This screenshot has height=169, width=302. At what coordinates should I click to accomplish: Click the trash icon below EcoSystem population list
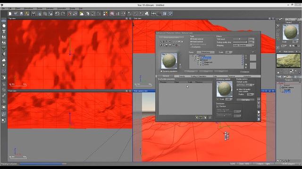pyautogui.click(x=210, y=117)
